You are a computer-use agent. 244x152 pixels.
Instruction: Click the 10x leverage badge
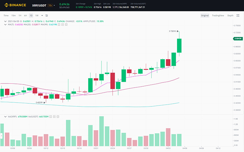(x=51, y=6)
